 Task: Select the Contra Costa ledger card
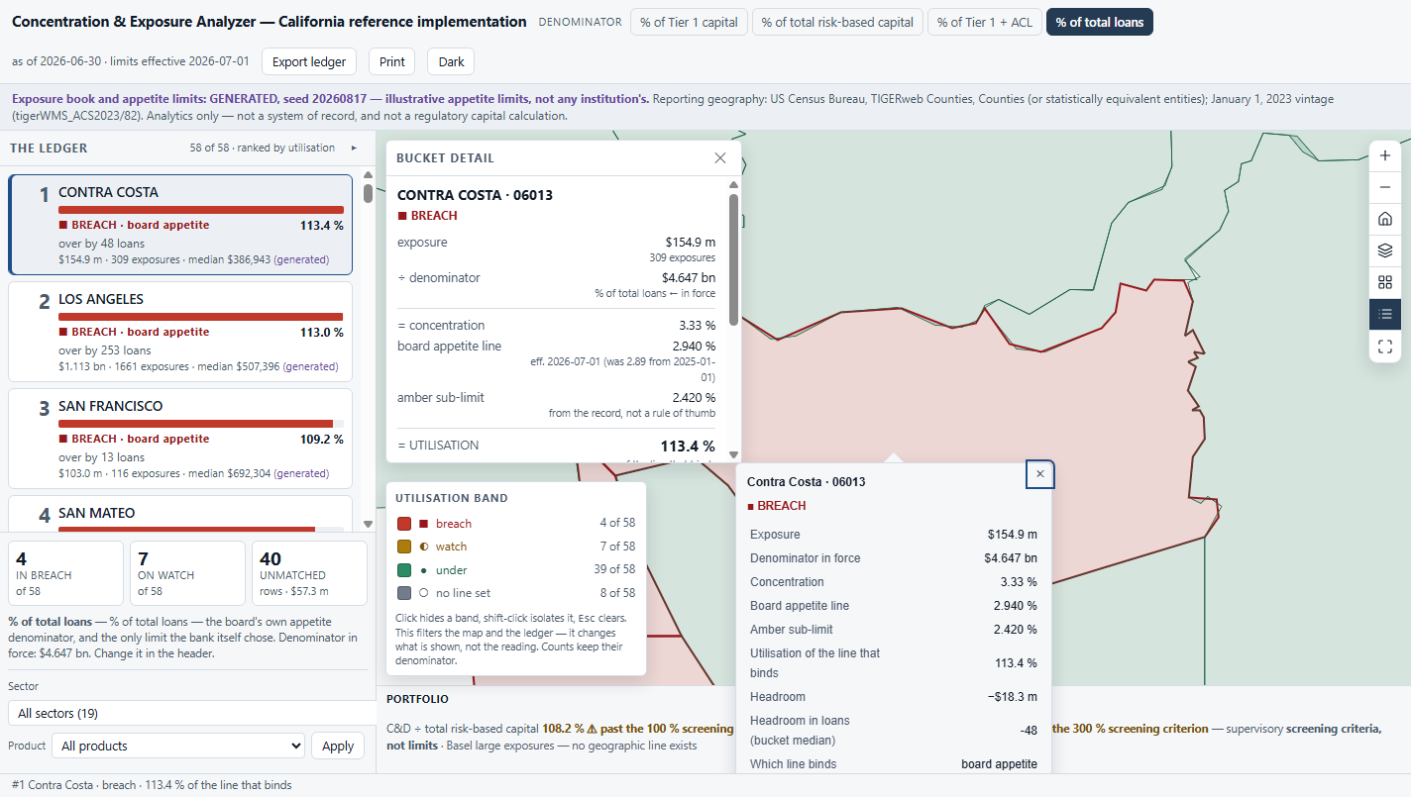(x=180, y=225)
